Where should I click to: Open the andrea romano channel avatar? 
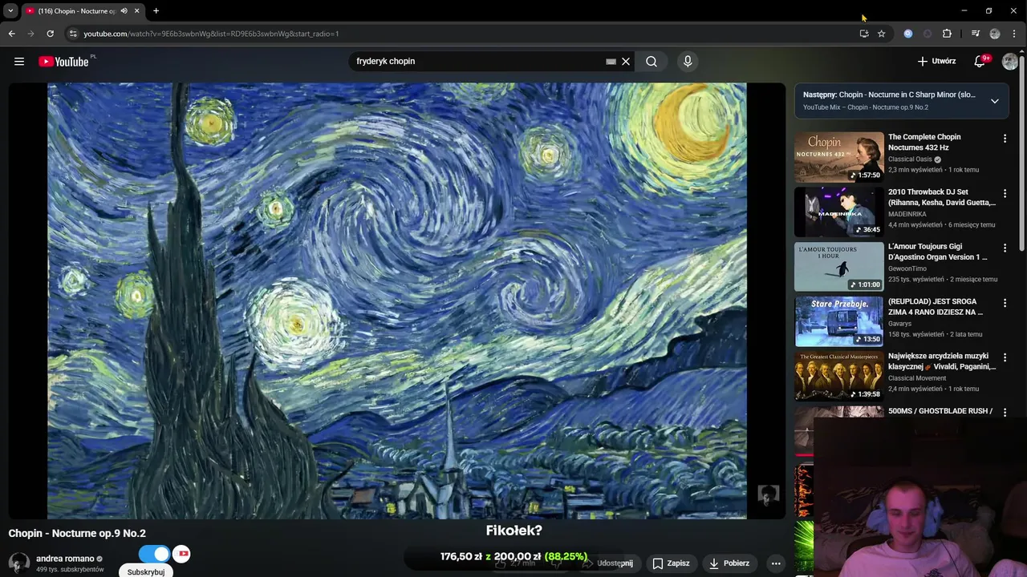[19, 563]
